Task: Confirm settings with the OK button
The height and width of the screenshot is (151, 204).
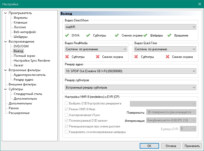Action: tap(149, 146)
